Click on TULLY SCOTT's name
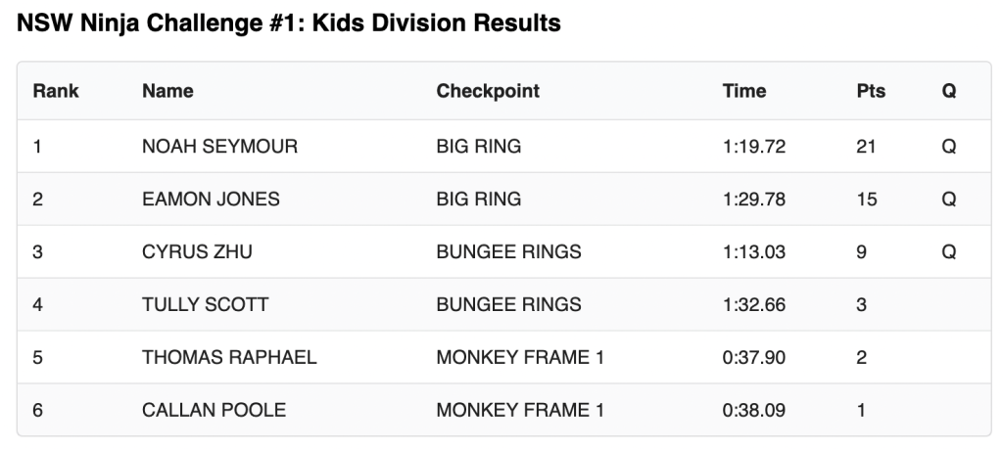 point(205,304)
